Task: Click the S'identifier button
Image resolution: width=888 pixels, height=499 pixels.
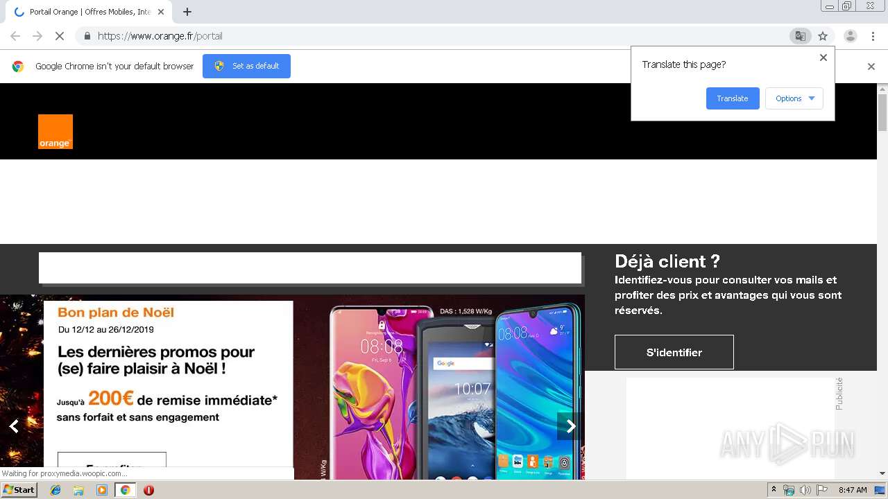Action: (674, 352)
